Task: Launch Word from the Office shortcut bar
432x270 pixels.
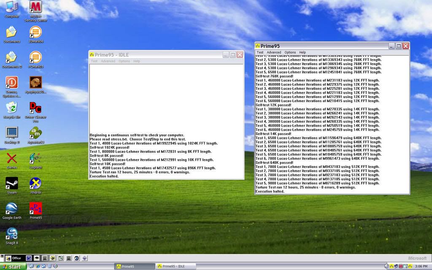Action: pos(29,258)
